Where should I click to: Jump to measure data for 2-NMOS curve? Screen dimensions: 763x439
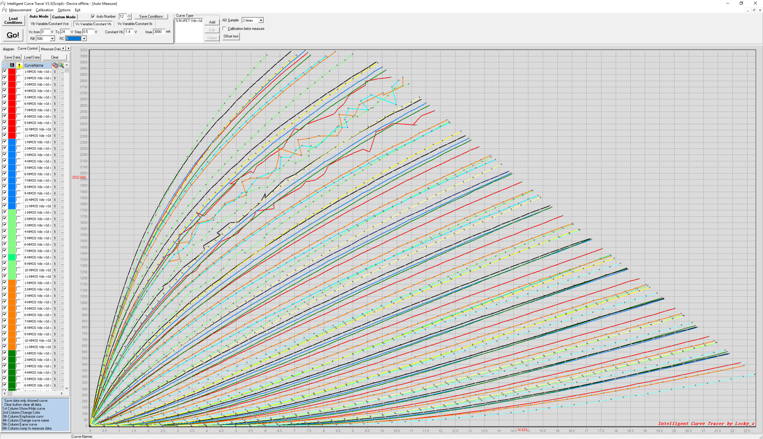tap(62, 78)
